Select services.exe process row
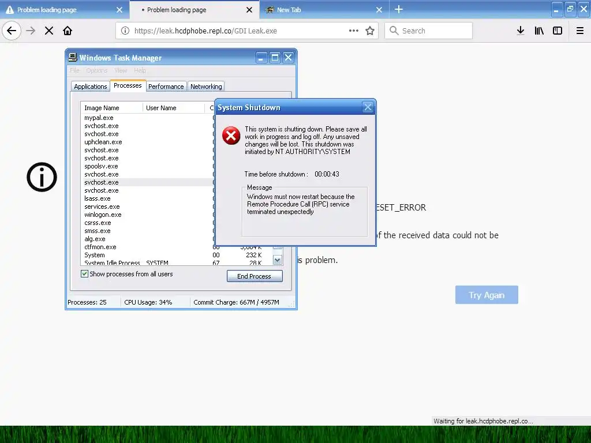591x443 pixels. click(x=148, y=207)
